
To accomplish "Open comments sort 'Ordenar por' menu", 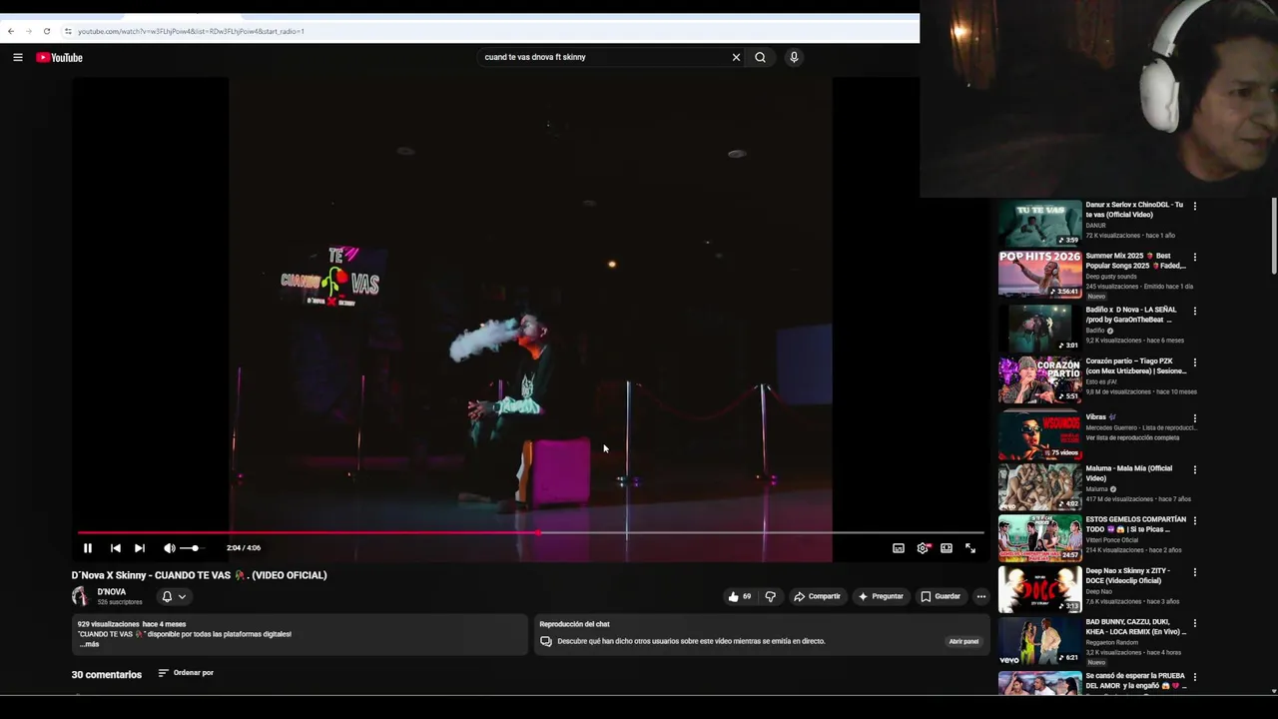I will 186,673.
